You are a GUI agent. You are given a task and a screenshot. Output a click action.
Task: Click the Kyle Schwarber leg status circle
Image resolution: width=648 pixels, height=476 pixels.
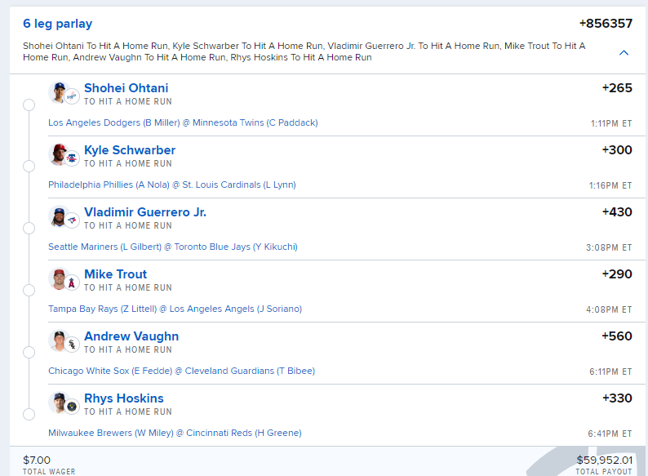coord(29,167)
